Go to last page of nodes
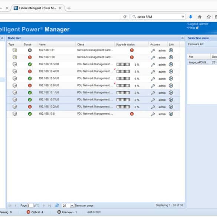 (49, 206)
